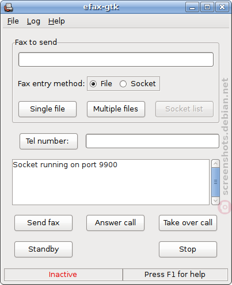The height and width of the screenshot is (285, 232).
Task: Open address book via Tel number button
Action: coord(48,141)
